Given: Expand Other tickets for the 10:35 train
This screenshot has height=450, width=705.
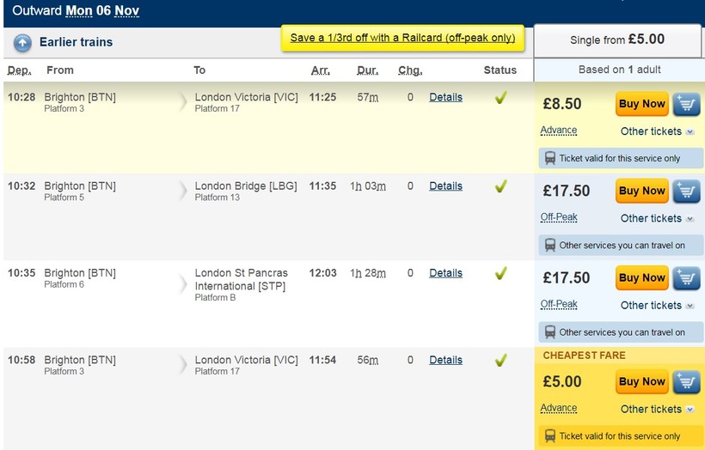Looking at the screenshot, I should point(657,305).
